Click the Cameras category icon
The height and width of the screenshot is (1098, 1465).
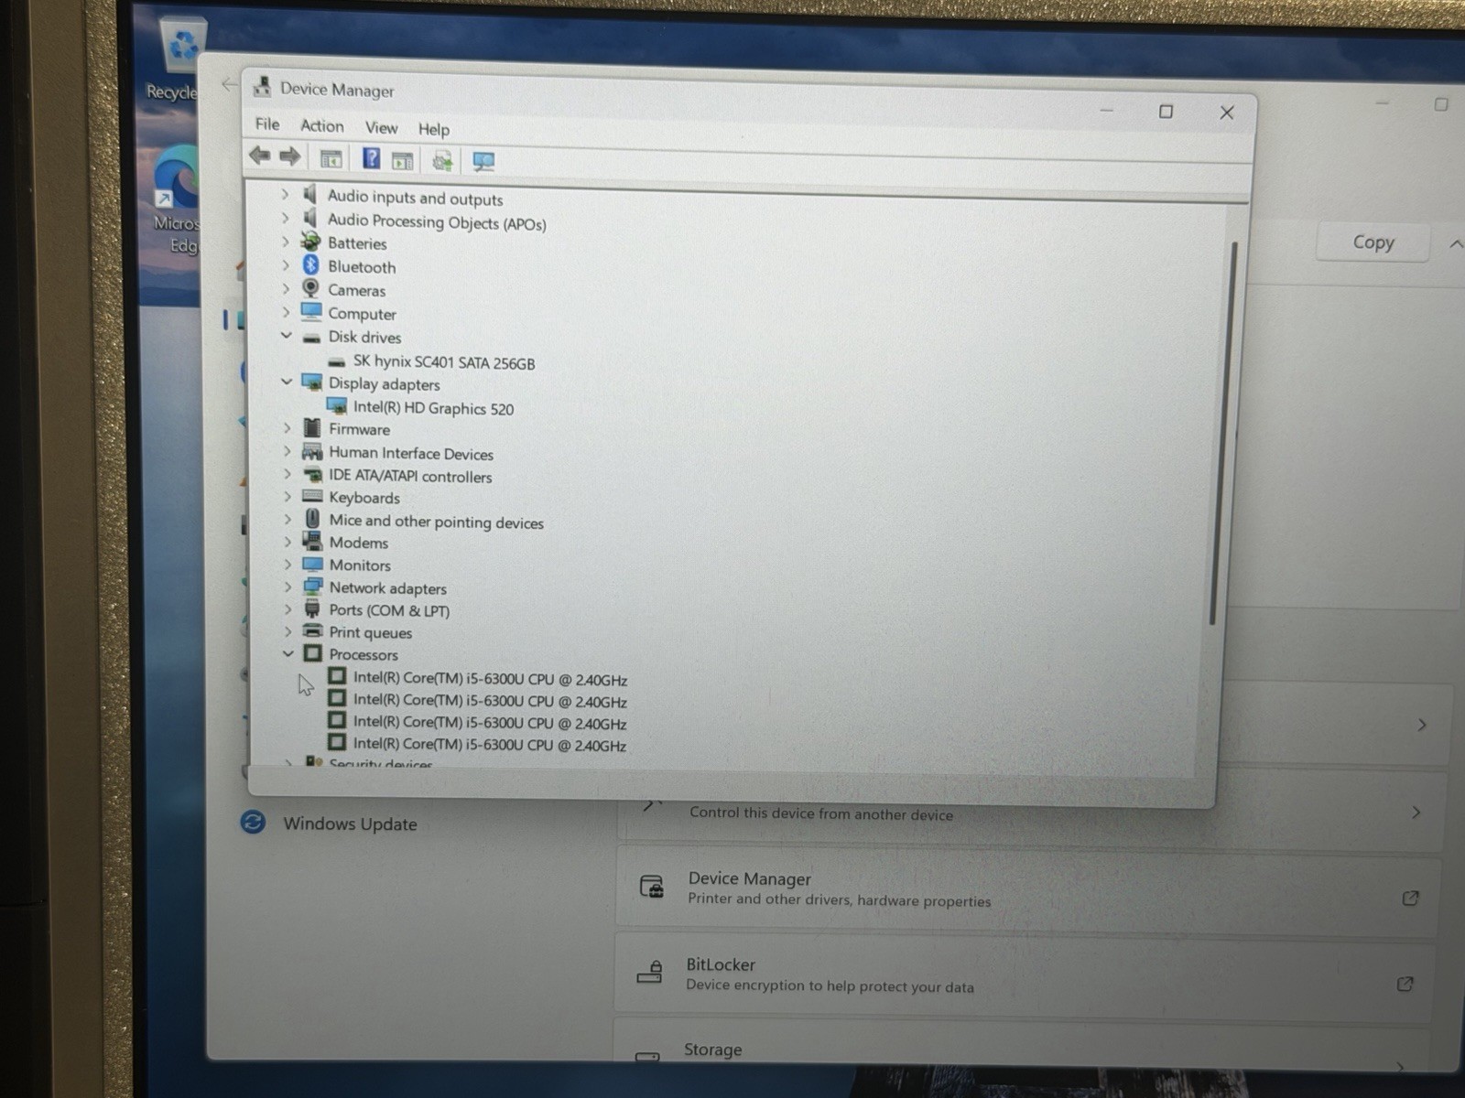(310, 289)
